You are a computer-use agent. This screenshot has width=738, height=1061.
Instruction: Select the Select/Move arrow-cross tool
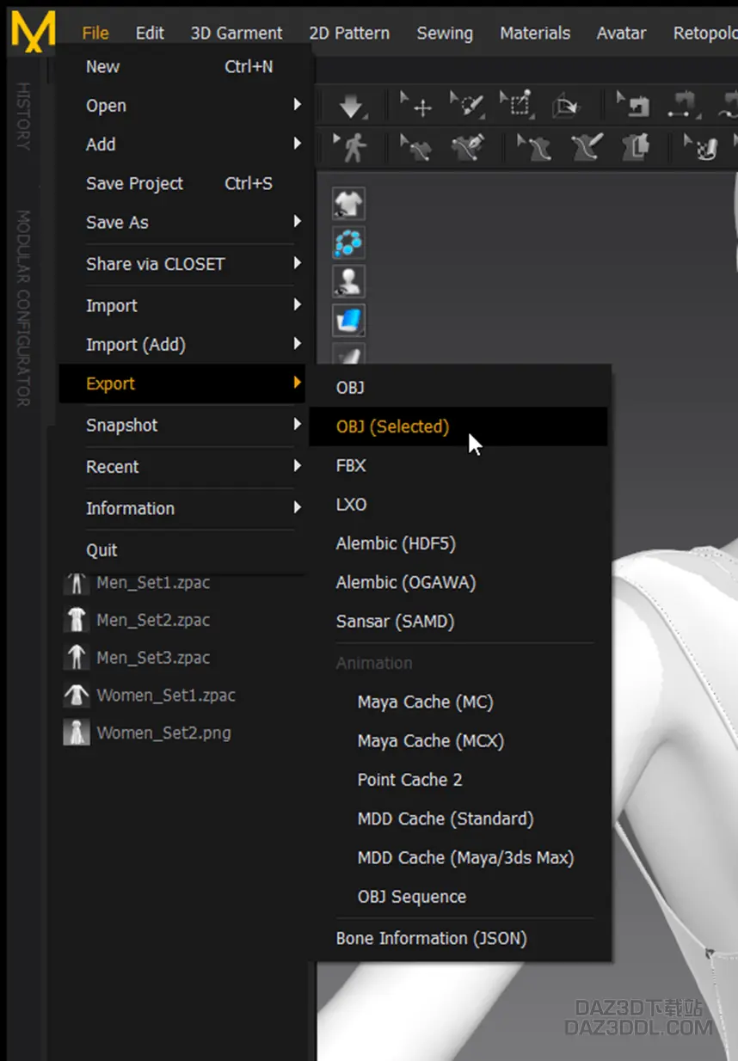417,107
